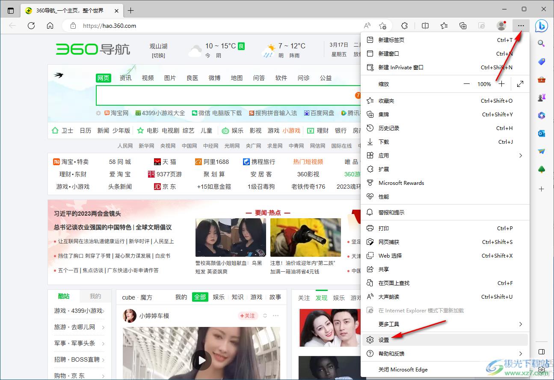Enter full screen from zoom row

pyautogui.click(x=520, y=84)
